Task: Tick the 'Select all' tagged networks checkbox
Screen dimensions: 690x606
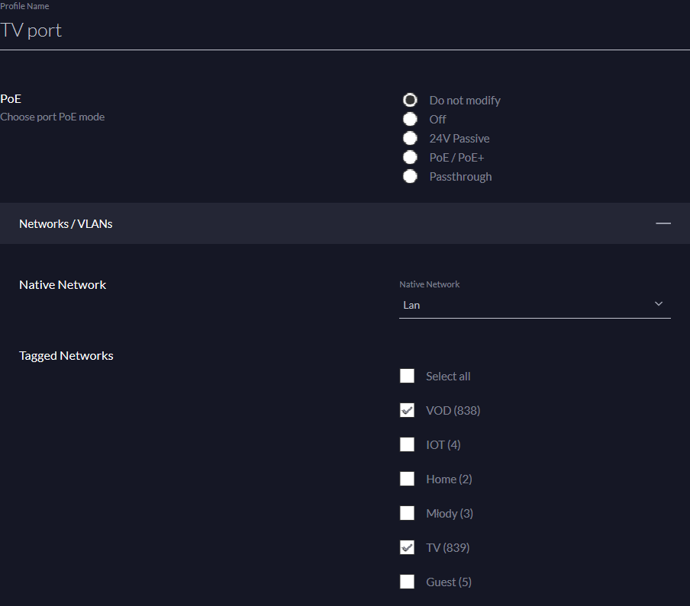Action: (x=407, y=376)
